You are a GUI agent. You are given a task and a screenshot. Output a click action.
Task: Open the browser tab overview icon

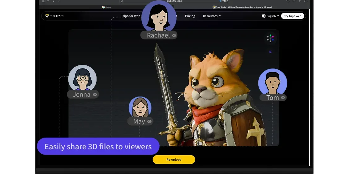(306, 1)
